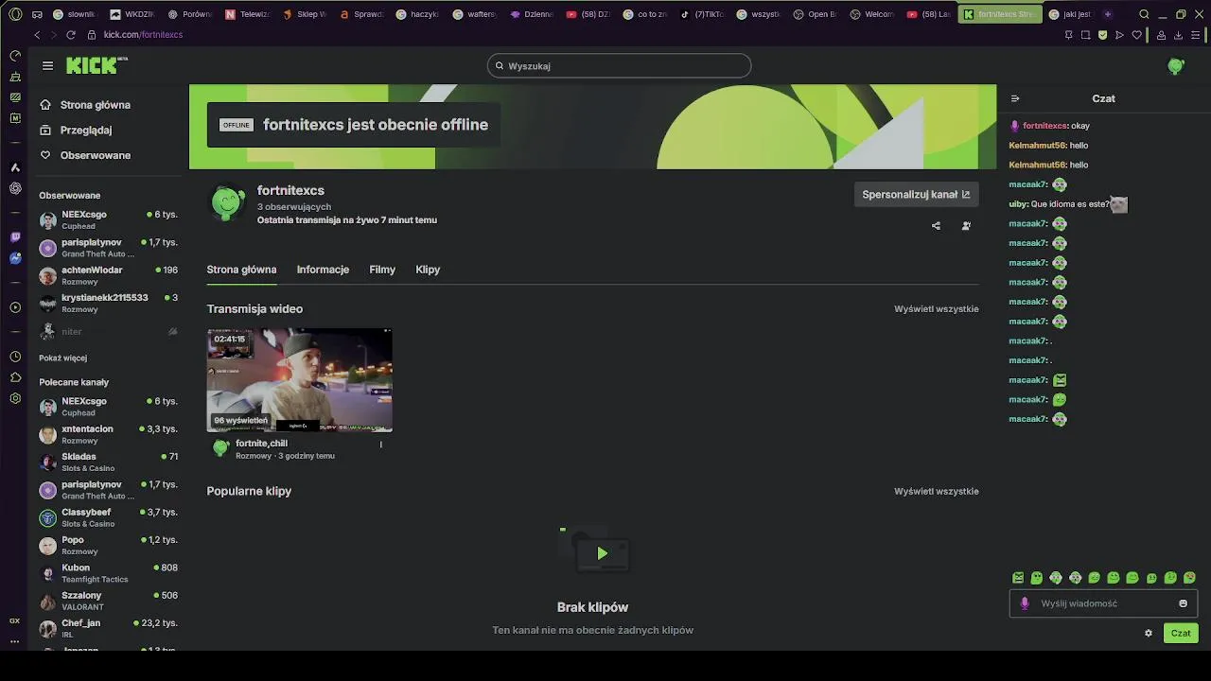Screen dimensions: 1211x681
Task: Switch to Filmy tab
Action: [382, 270]
